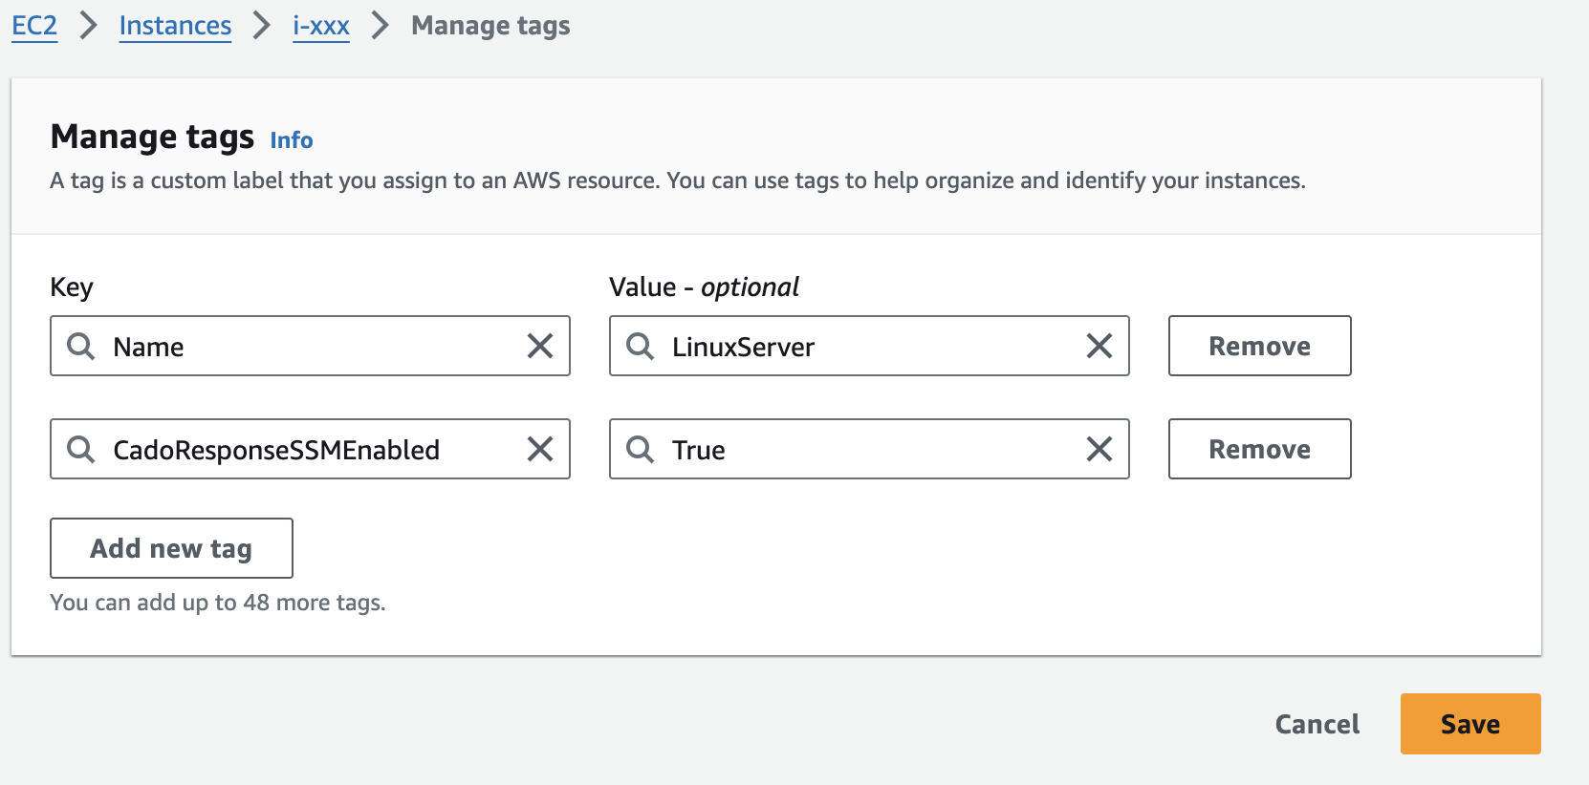The image size is (1589, 785).
Task: Cancel managing tags
Action: (x=1317, y=724)
